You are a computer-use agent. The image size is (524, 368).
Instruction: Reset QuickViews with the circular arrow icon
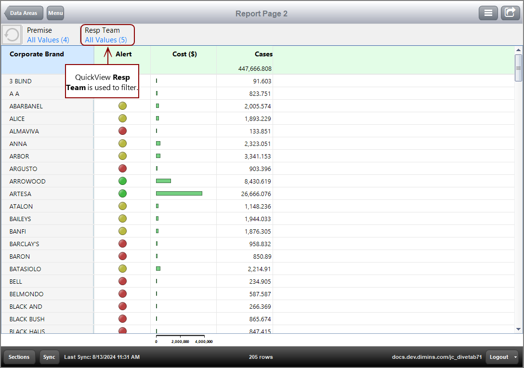point(11,34)
